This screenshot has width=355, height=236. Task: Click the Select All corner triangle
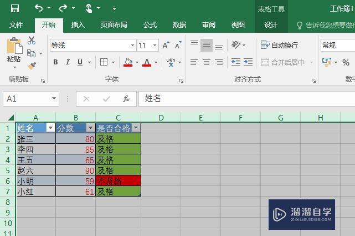coord(11,117)
